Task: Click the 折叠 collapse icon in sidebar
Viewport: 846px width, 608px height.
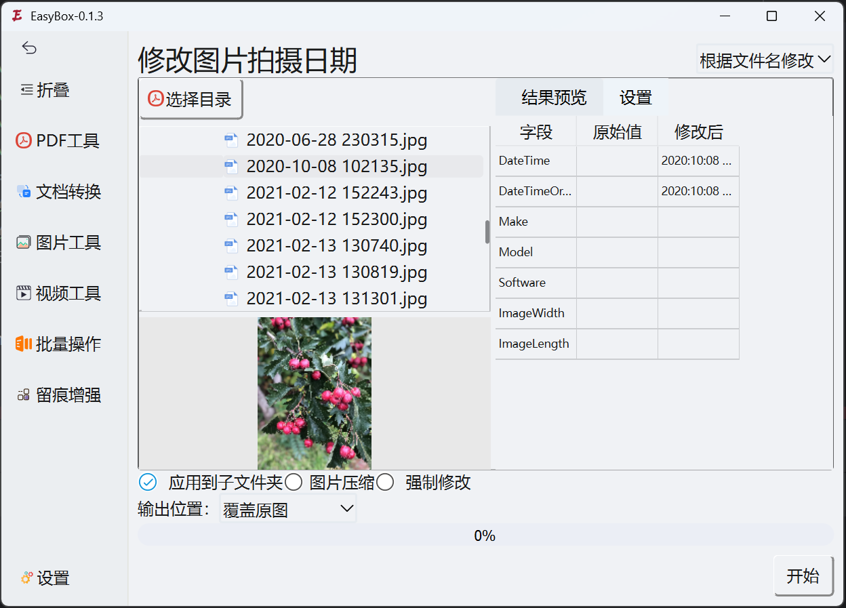Action: click(x=27, y=89)
